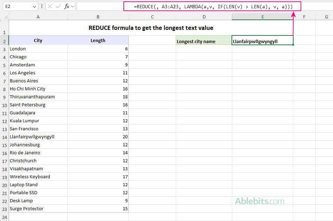This screenshot has height=221, width=333.
Task: Select column F header
Action: point(304,17)
